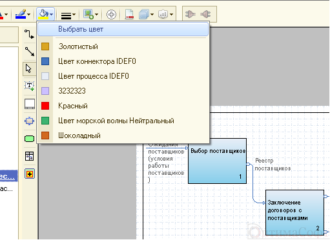Screen dimensions: 330x240
Task: Click the page with red mark icon
Action: [129, 14]
